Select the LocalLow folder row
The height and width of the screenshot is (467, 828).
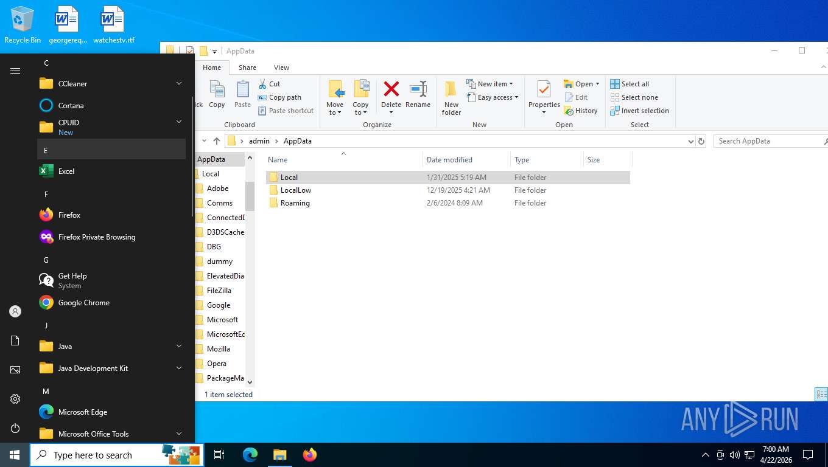coord(447,190)
